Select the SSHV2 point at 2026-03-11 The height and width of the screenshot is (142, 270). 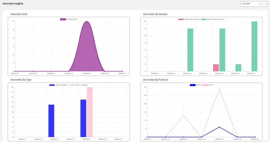[x=148, y=137]
